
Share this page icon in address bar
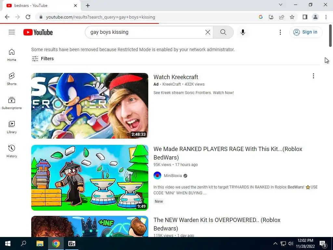point(282,17)
